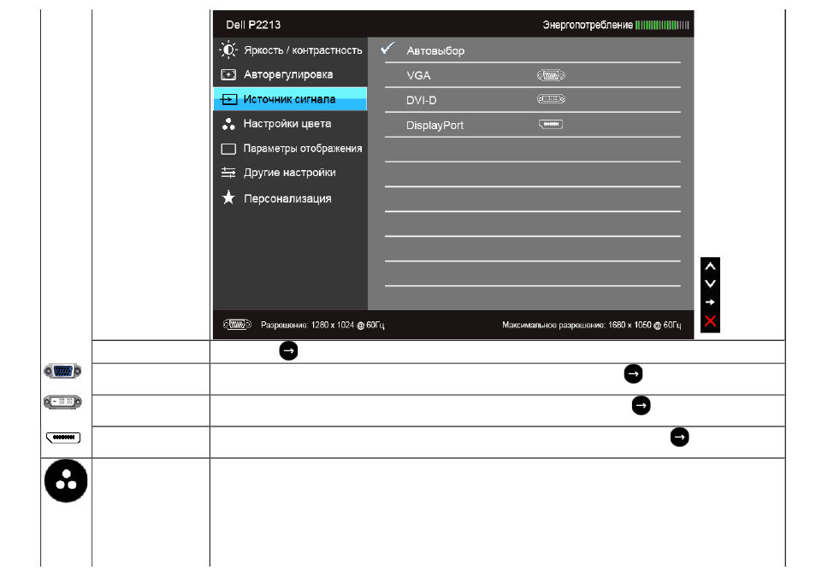Choose DisplayPort input source option

pyautogui.click(x=532, y=125)
